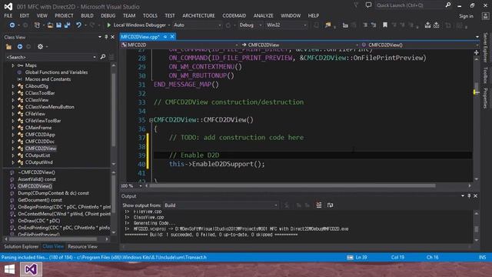Click the Open File folder icon
Viewport: 492px width, 277px height.
point(50,25)
